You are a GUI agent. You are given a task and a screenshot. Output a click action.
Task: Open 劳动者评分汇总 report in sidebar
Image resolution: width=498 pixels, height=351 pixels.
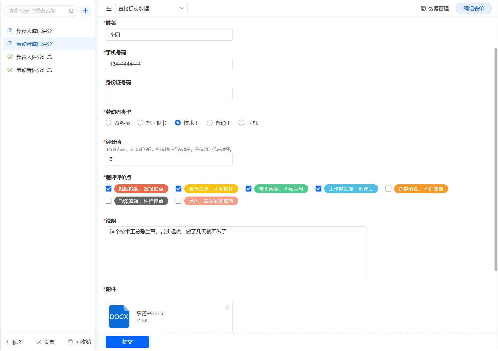(34, 70)
